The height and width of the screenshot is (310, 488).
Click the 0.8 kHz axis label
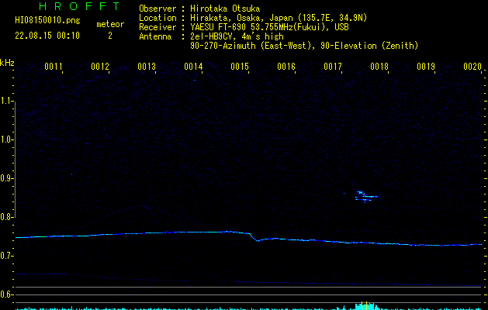point(6,217)
